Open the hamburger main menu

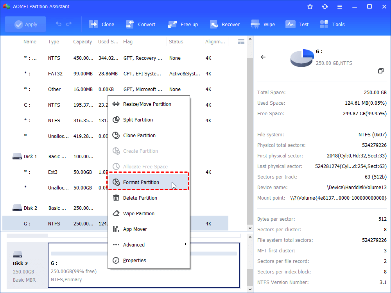click(x=339, y=6)
